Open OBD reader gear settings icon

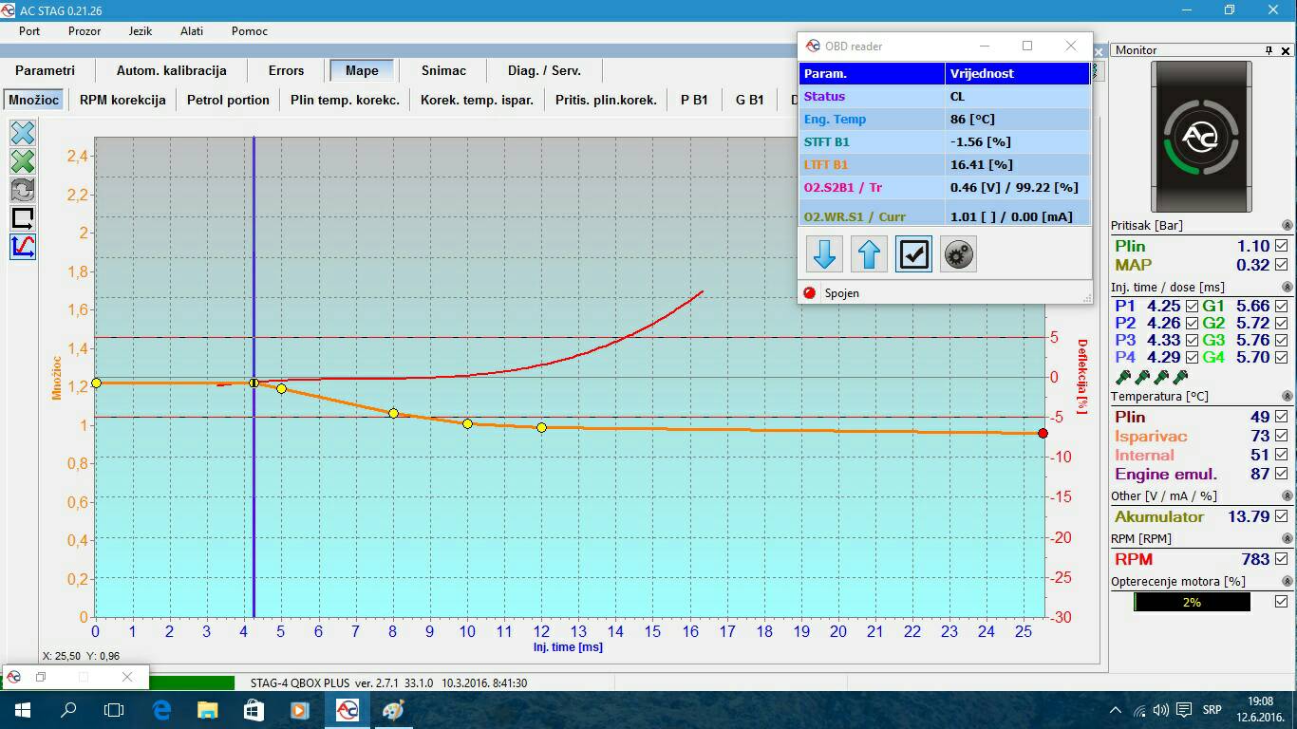958,254
